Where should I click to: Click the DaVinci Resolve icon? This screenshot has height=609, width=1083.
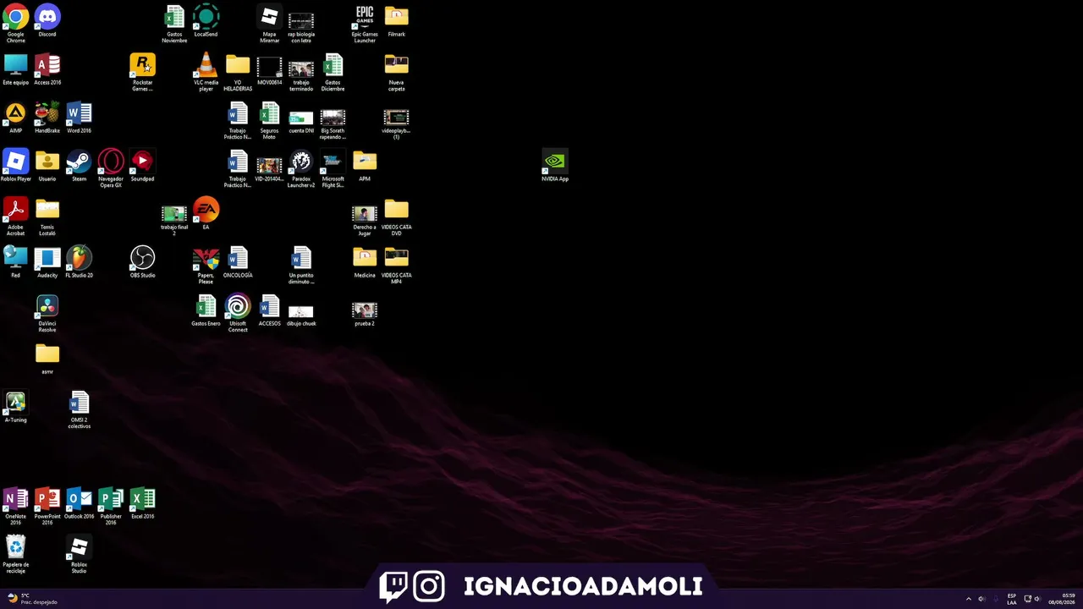(x=47, y=306)
